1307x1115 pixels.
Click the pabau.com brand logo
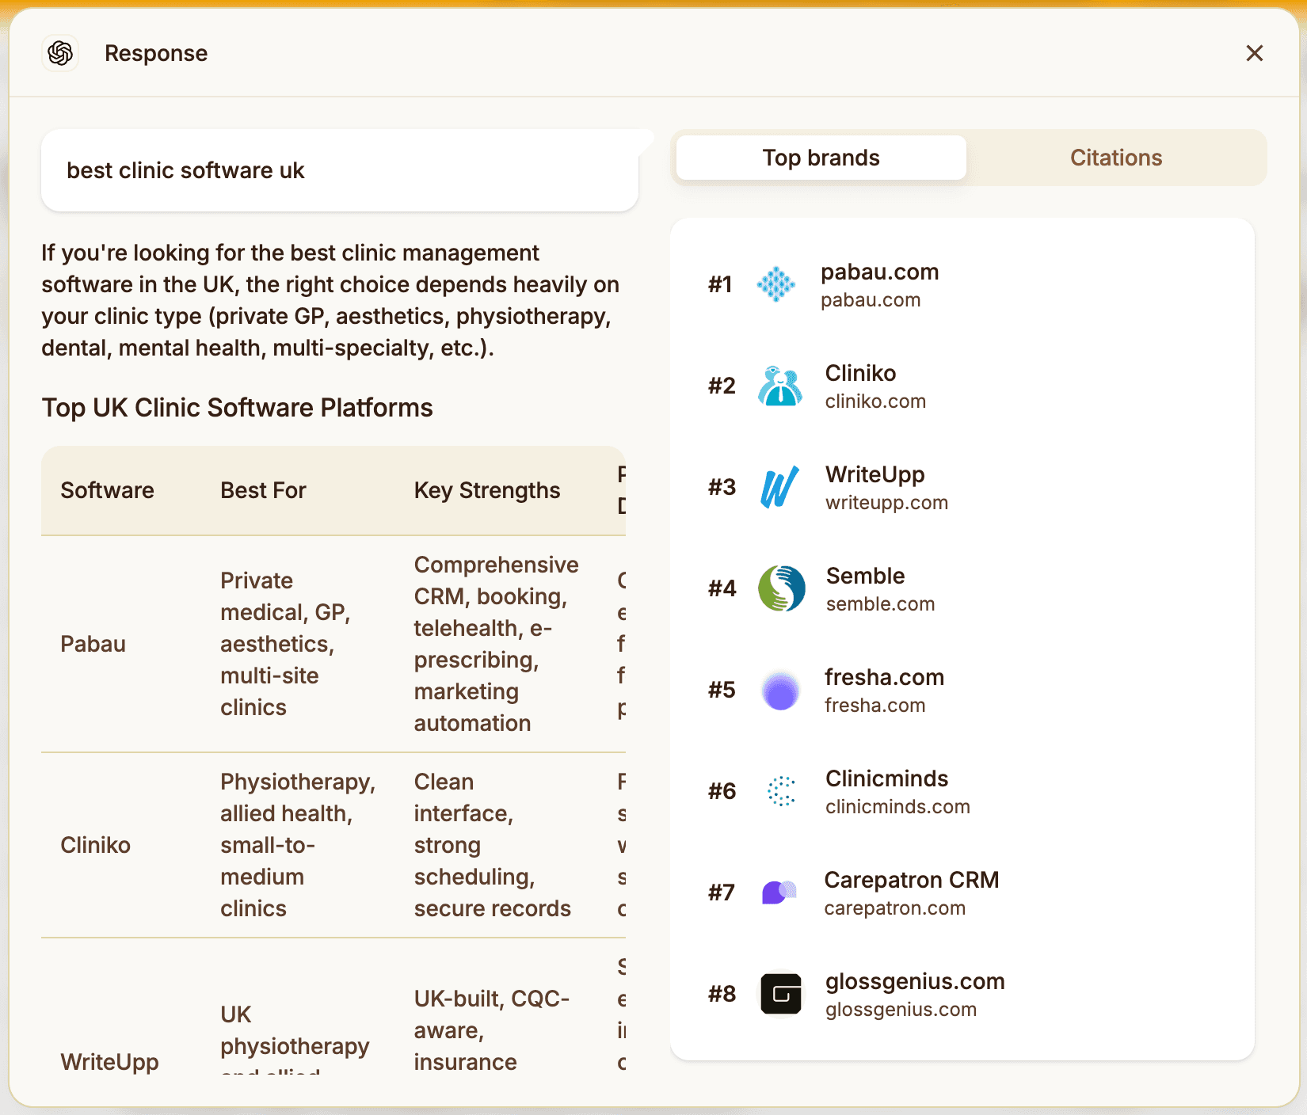click(776, 284)
